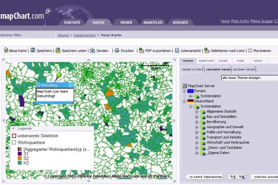Viewport: 278px width, 185px height.
Task: Pan map south with bottom arrow
Action: tap(89, 181)
